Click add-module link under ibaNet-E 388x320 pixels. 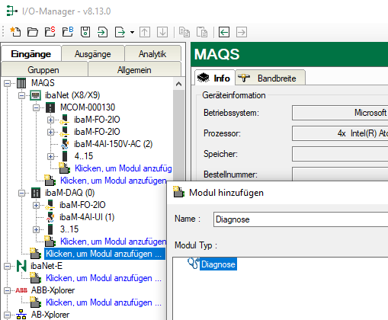point(104,278)
